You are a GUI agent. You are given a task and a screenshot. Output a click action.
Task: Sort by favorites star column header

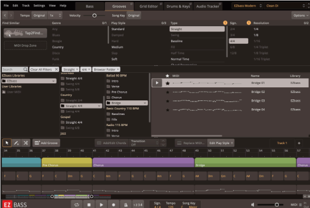click(x=168, y=76)
